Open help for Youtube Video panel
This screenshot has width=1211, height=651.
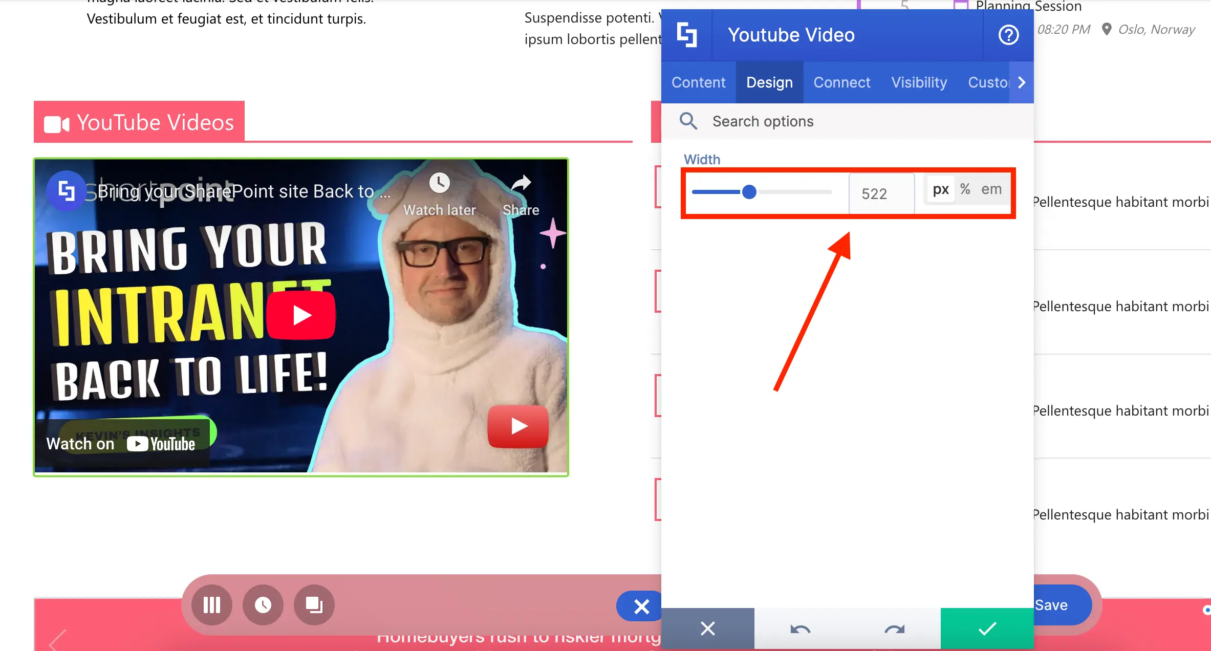(1008, 35)
